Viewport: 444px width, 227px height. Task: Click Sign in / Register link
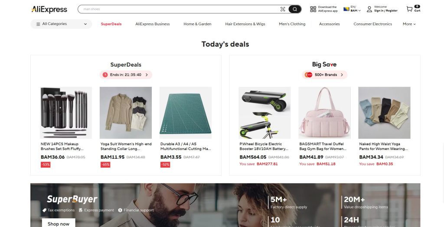click(x=385, y=11)
